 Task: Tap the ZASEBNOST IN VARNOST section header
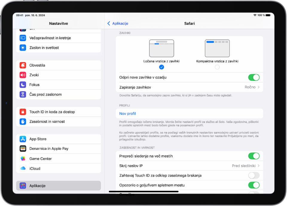[137, 148]
